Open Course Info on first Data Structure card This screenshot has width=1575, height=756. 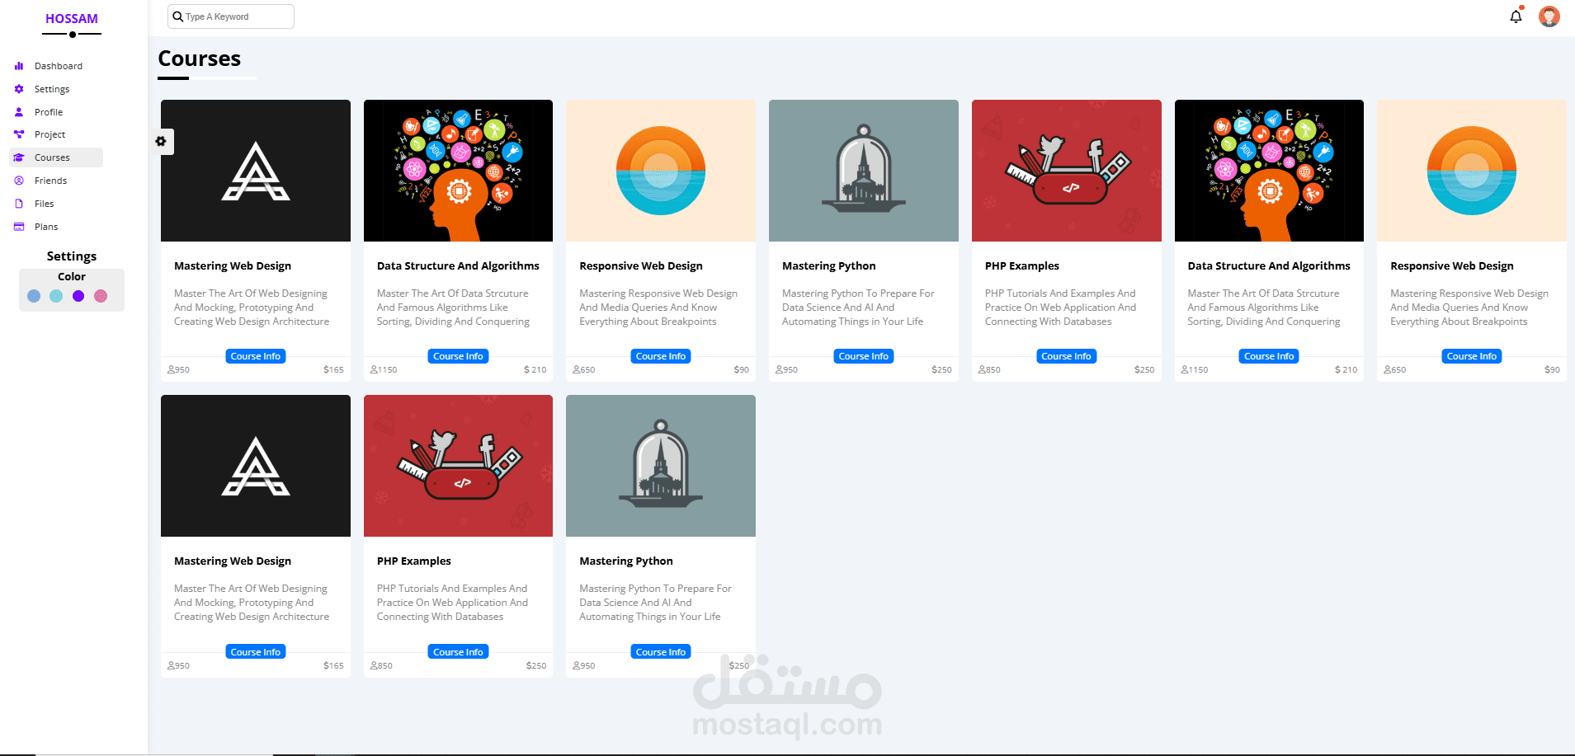coord(458,356)
